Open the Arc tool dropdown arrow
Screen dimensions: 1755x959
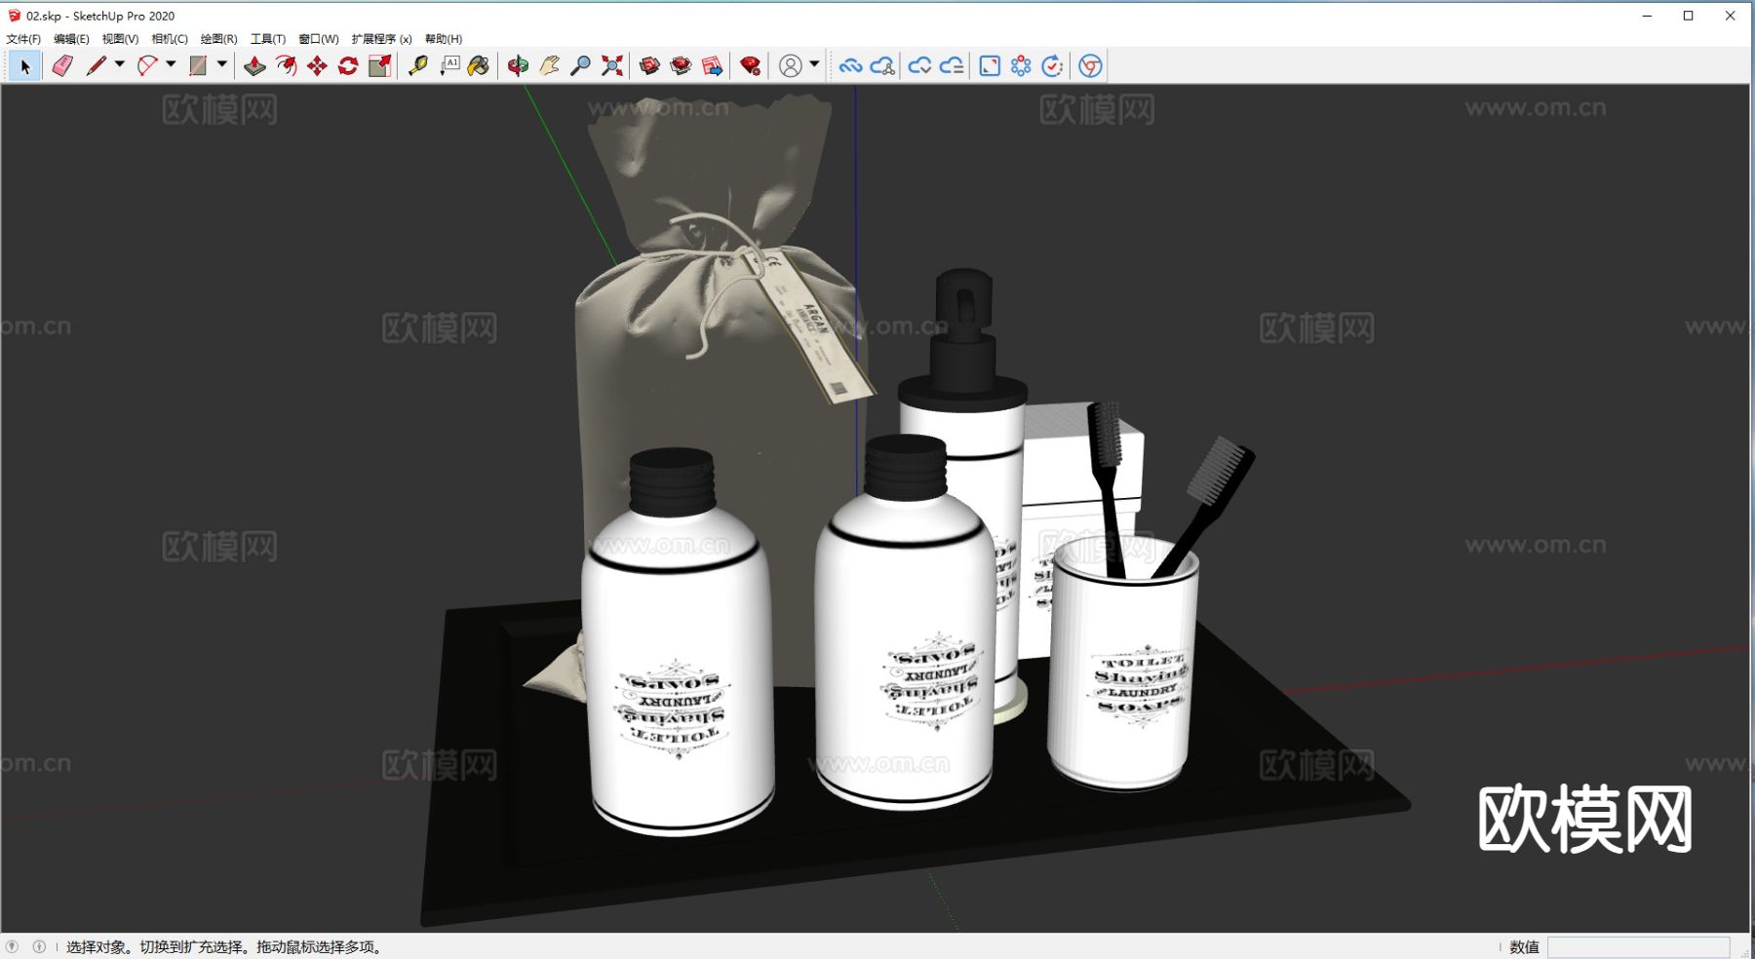tap(171, 65)
